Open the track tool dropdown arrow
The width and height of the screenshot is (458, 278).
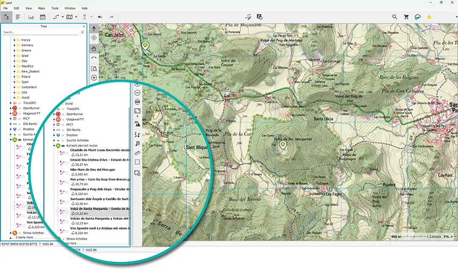(x=61, y=17)
